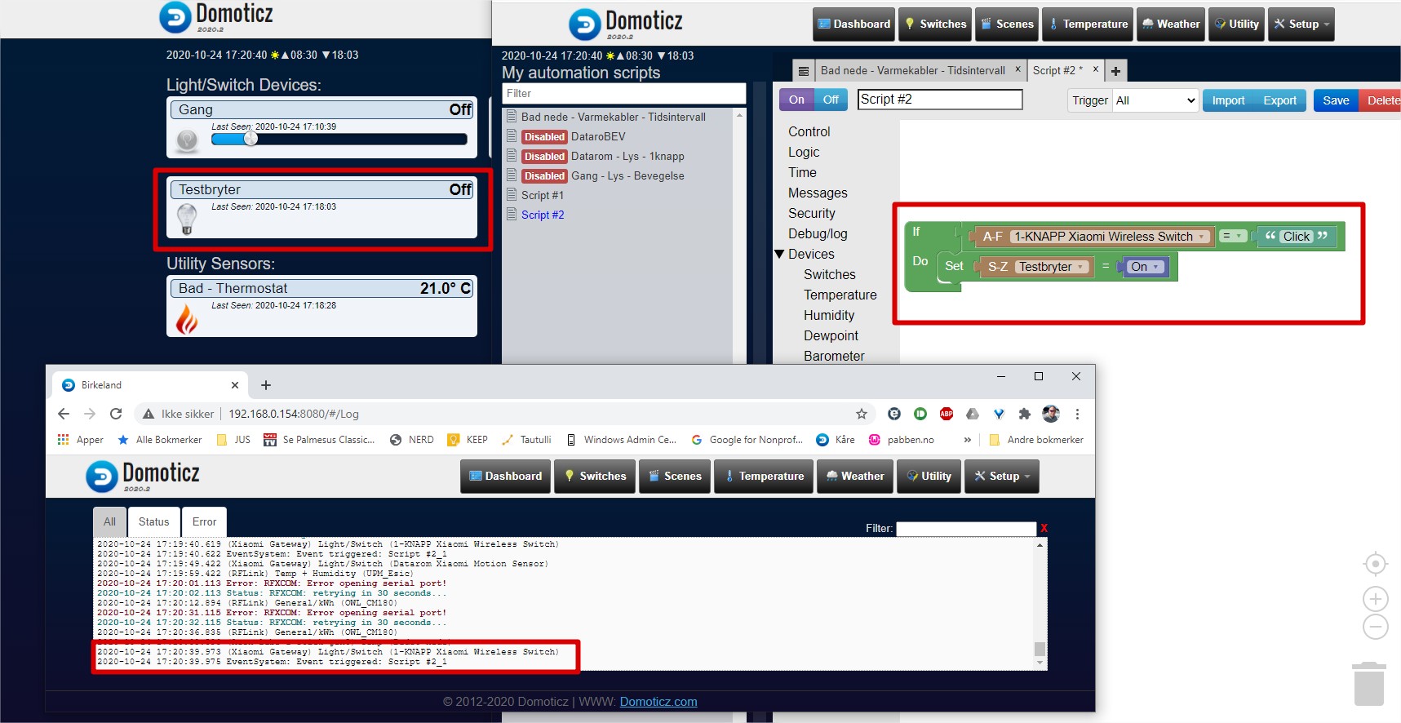Reload the Birkeland log page
1401x723 pixels.
tap(116, 414)
